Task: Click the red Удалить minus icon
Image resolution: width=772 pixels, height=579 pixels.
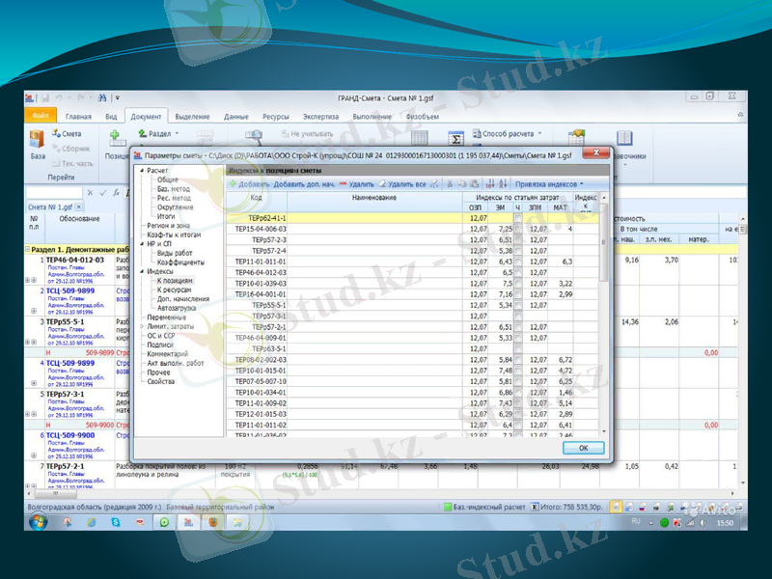Action: (344, 183)
